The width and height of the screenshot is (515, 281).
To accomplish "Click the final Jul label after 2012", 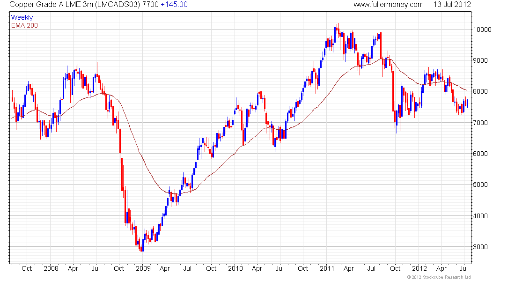I will pos(463,268).
